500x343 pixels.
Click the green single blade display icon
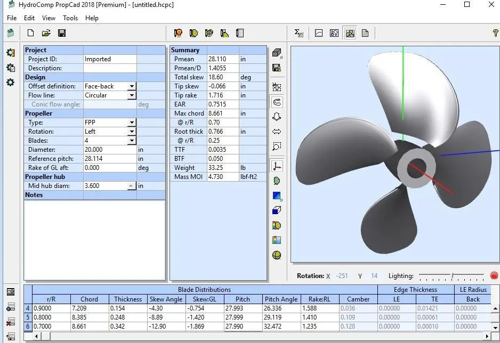tap(277, 181)
